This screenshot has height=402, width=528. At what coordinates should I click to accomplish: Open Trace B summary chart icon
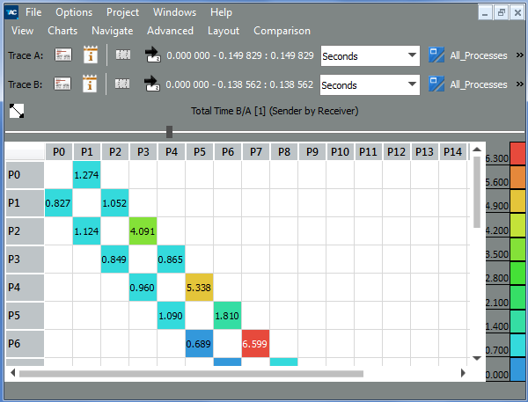click(62, 84)
